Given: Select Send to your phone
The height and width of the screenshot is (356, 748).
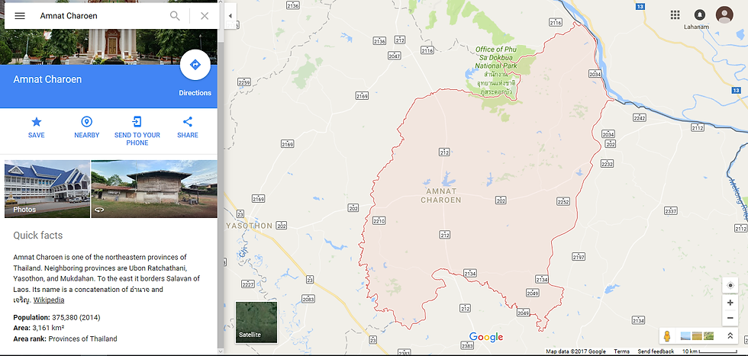Looking at the screenshot, I should tap(137, 130).
